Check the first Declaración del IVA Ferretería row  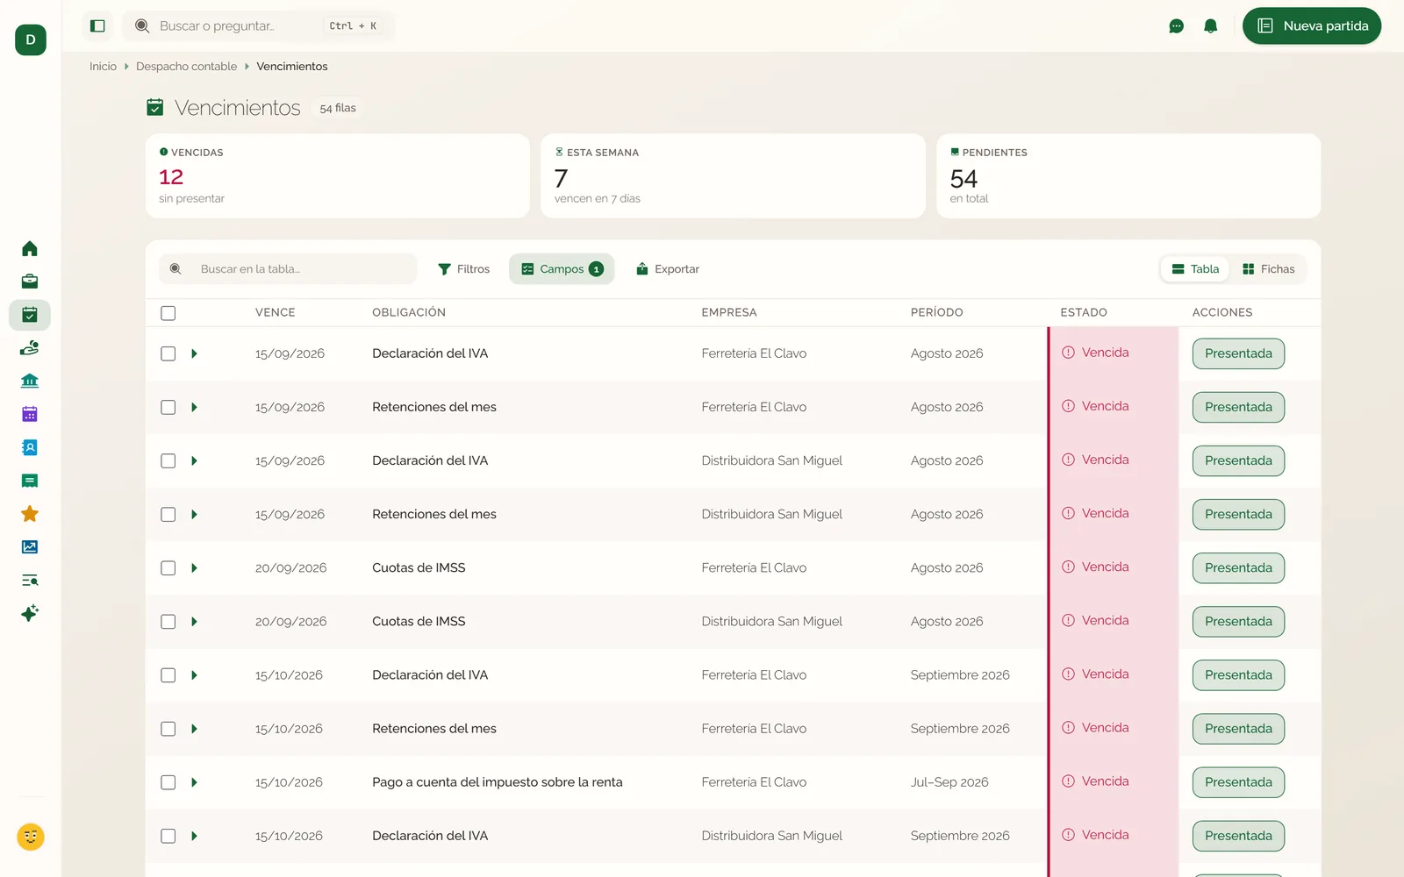pyautogui.click(x=168, y=353)
